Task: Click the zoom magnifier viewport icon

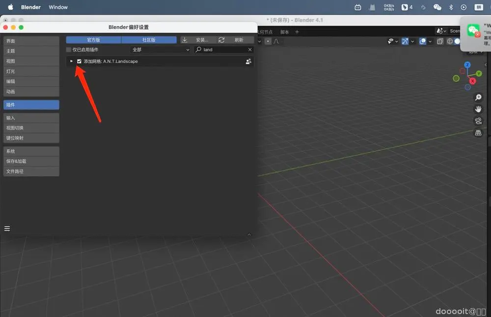Action: [x=478, y=97]
